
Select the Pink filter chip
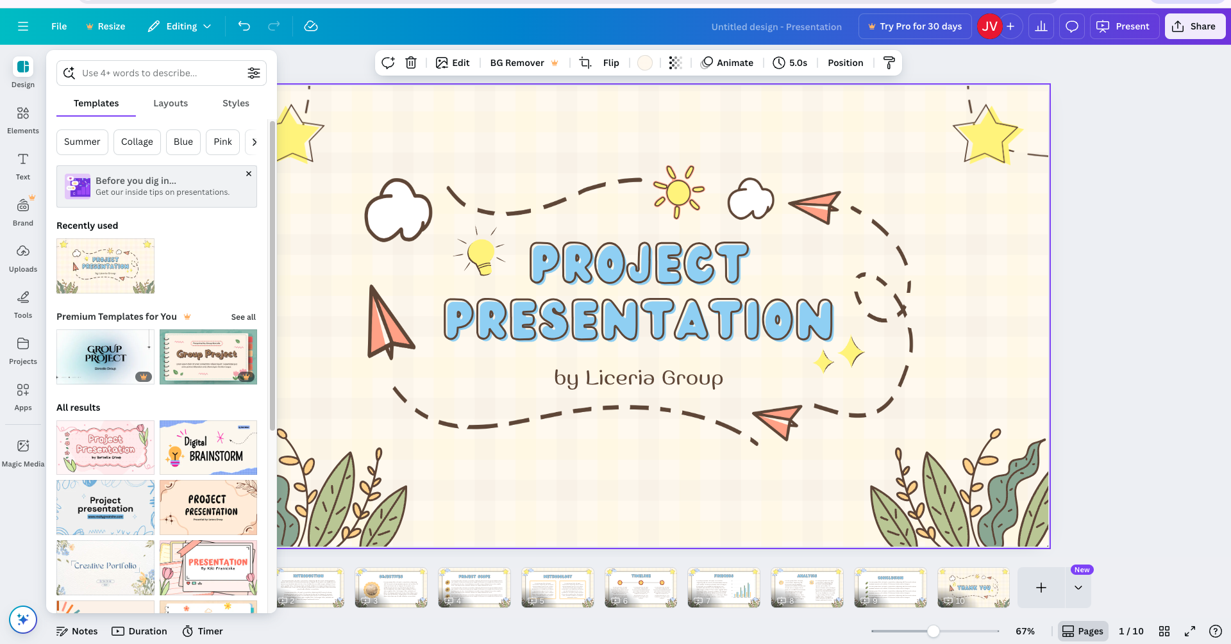click(223, 142)
